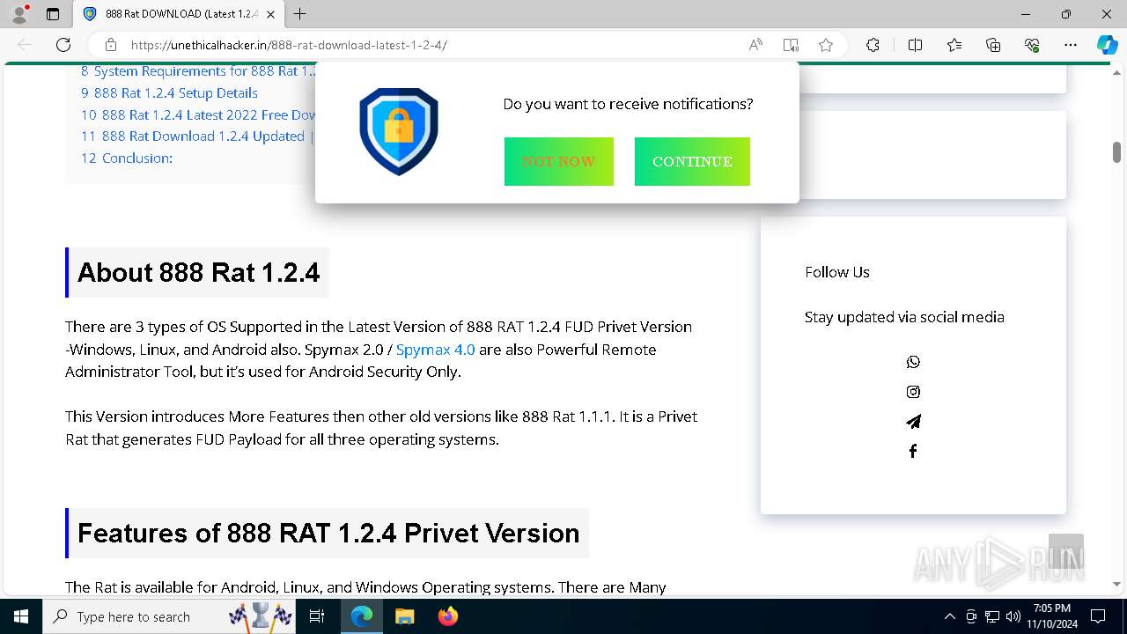Open volume control speaker icon
Viewport: 1127px width, 634px height.
point(1013,616)
